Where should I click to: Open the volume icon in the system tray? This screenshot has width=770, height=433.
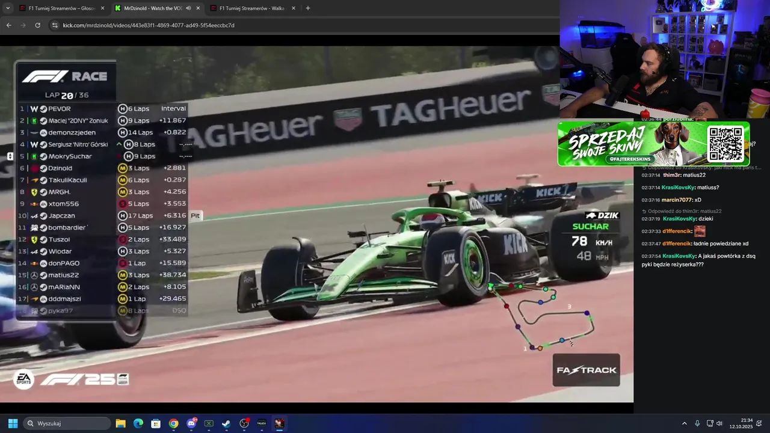coord(719,423)
